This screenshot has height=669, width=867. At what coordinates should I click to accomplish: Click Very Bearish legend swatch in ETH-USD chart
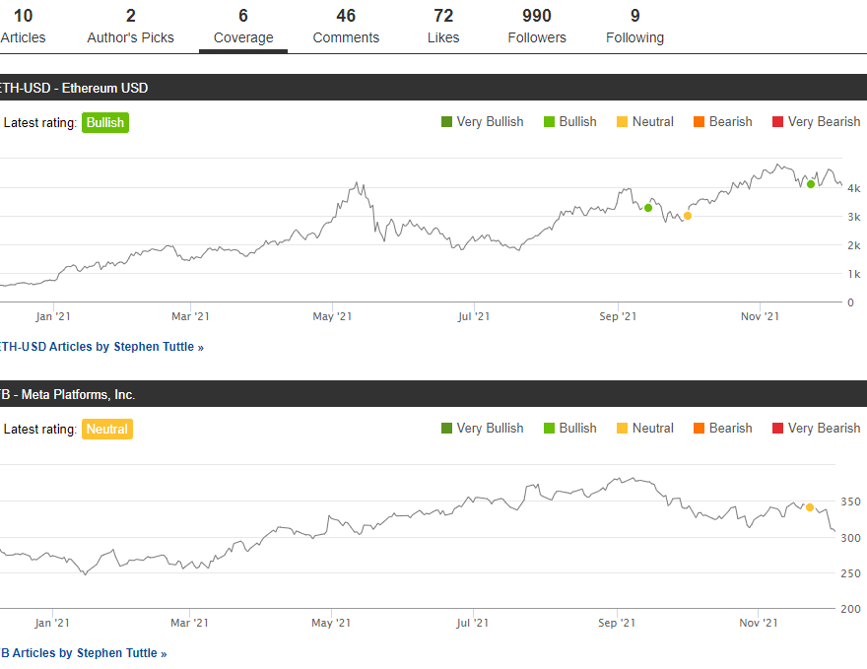tap(777, 121)
